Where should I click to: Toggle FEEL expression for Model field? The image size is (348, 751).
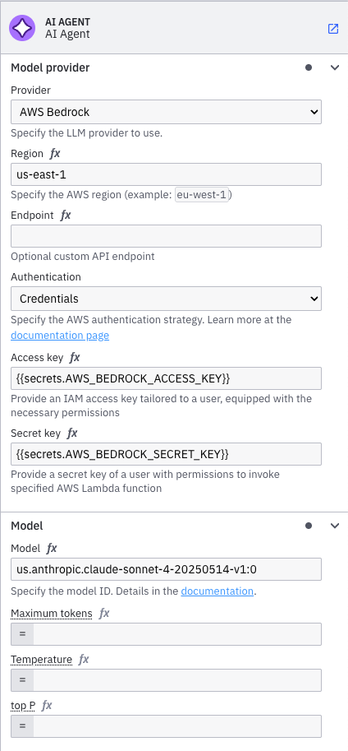click(52, 549)
